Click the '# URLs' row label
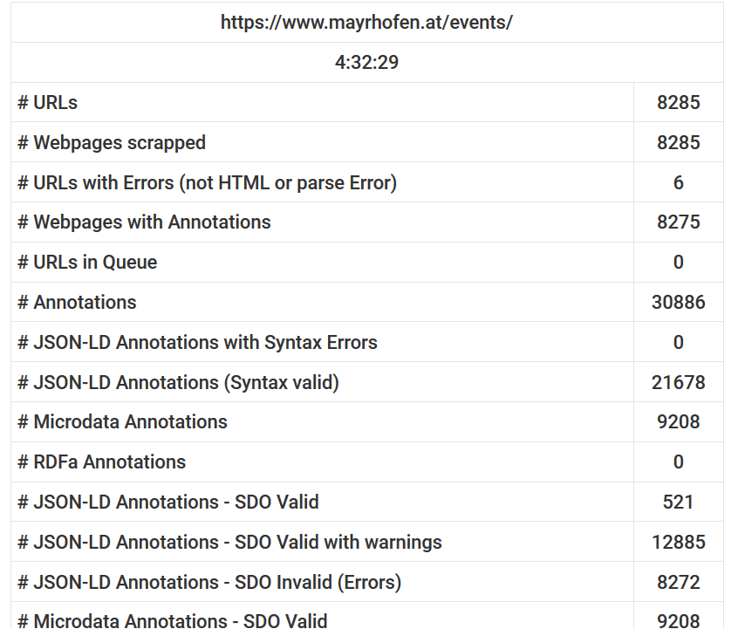 pyautogui.click(x=48, y=103)
